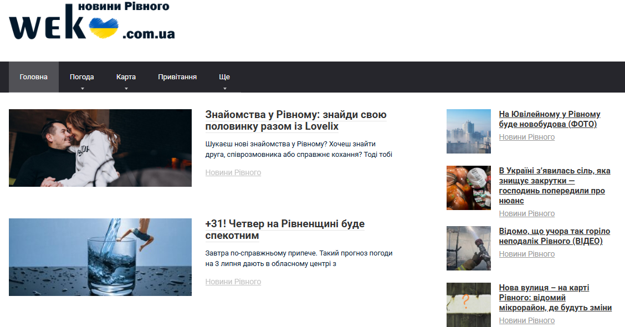Open the water glass diver thumbnail
Screen dimensions: 625x327
(100, 257)
